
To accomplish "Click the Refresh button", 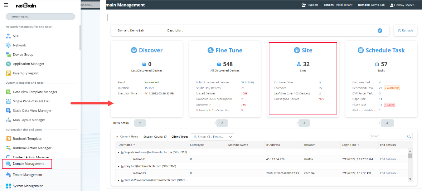I will (x=405, y=31).
